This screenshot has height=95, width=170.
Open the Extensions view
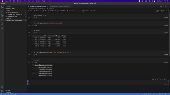click(2, 24)
